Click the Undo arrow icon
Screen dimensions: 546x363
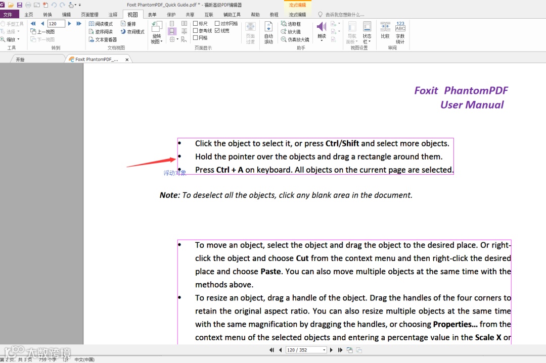click(x=54, y=5)
